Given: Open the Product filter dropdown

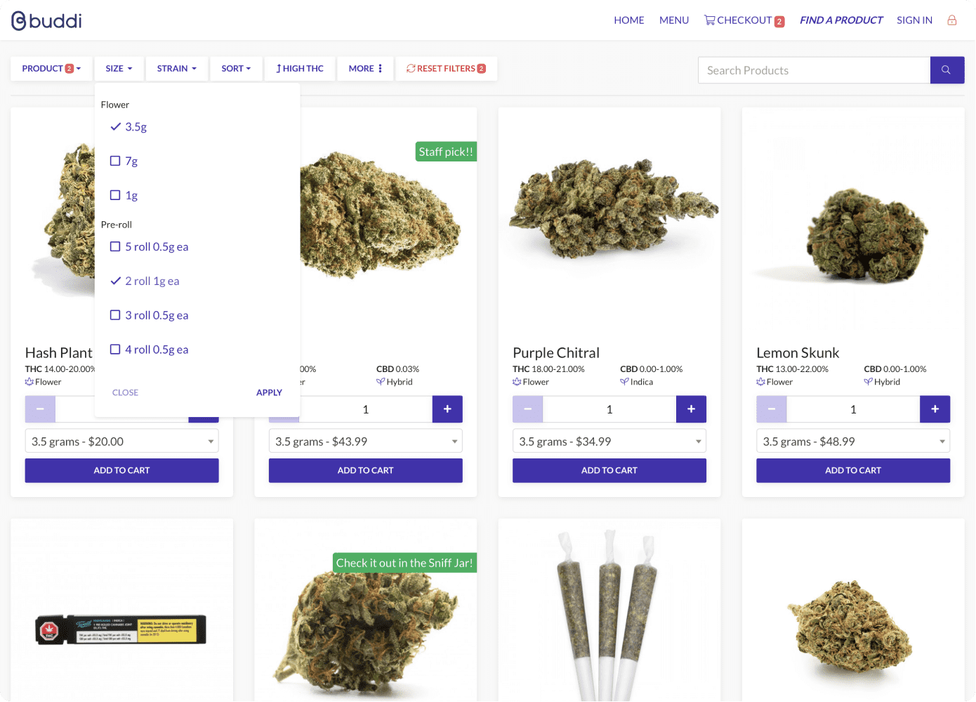Looking at the screenshot, I should (51, 69).
